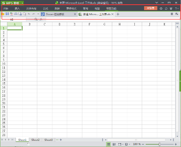Click the zoom slider handle
Screen dimensions: 181x147
[x=160, y=144]
